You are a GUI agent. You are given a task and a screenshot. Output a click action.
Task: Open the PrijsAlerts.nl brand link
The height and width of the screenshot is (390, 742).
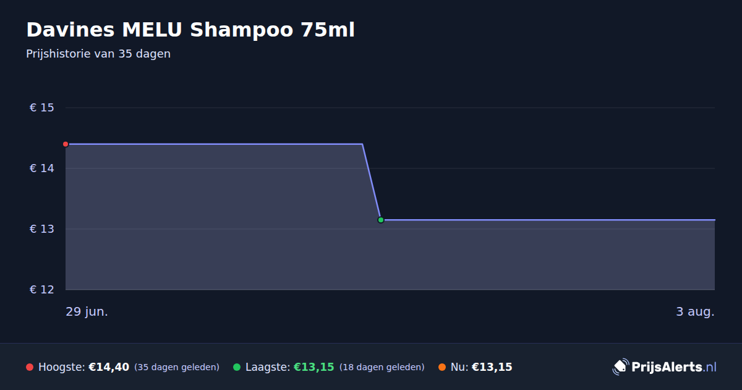pyautogui.click(x=665, y=367)
